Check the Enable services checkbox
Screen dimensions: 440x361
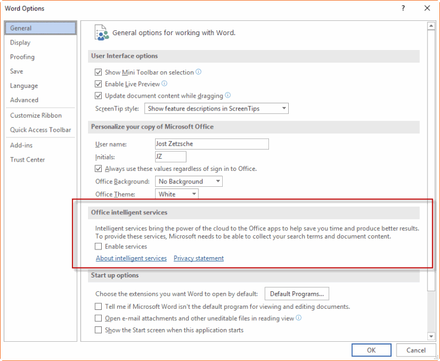(x=98, y=246)
